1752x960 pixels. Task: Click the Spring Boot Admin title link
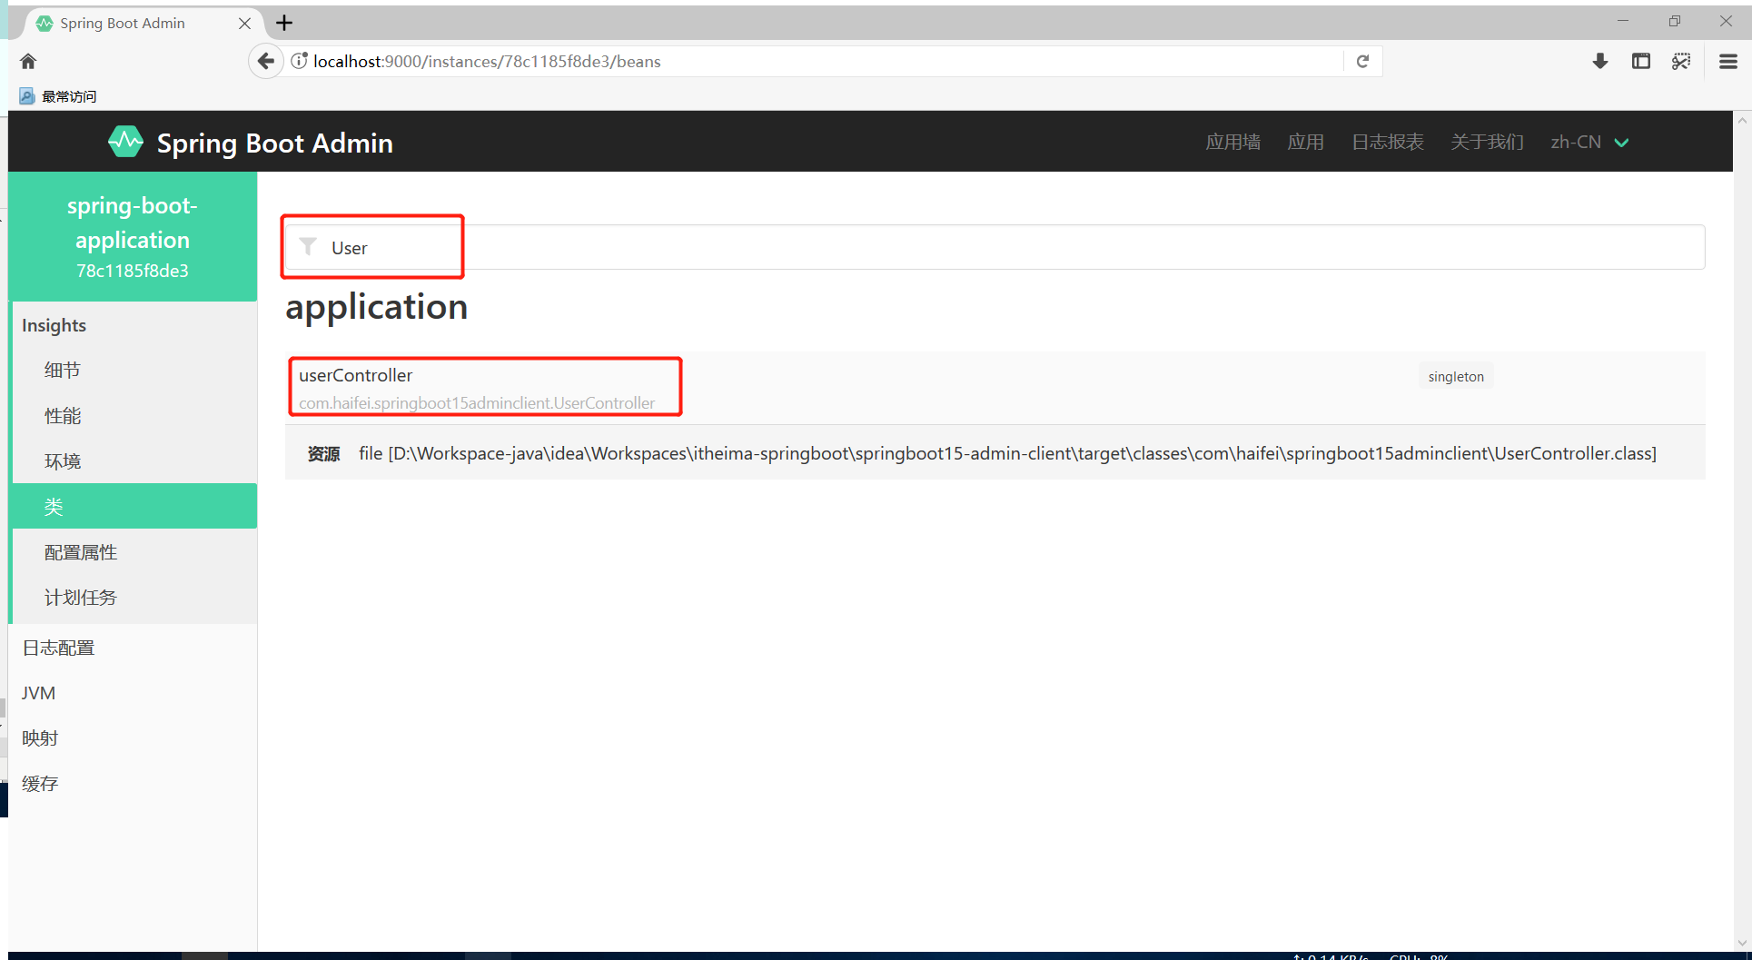[275, 143]
